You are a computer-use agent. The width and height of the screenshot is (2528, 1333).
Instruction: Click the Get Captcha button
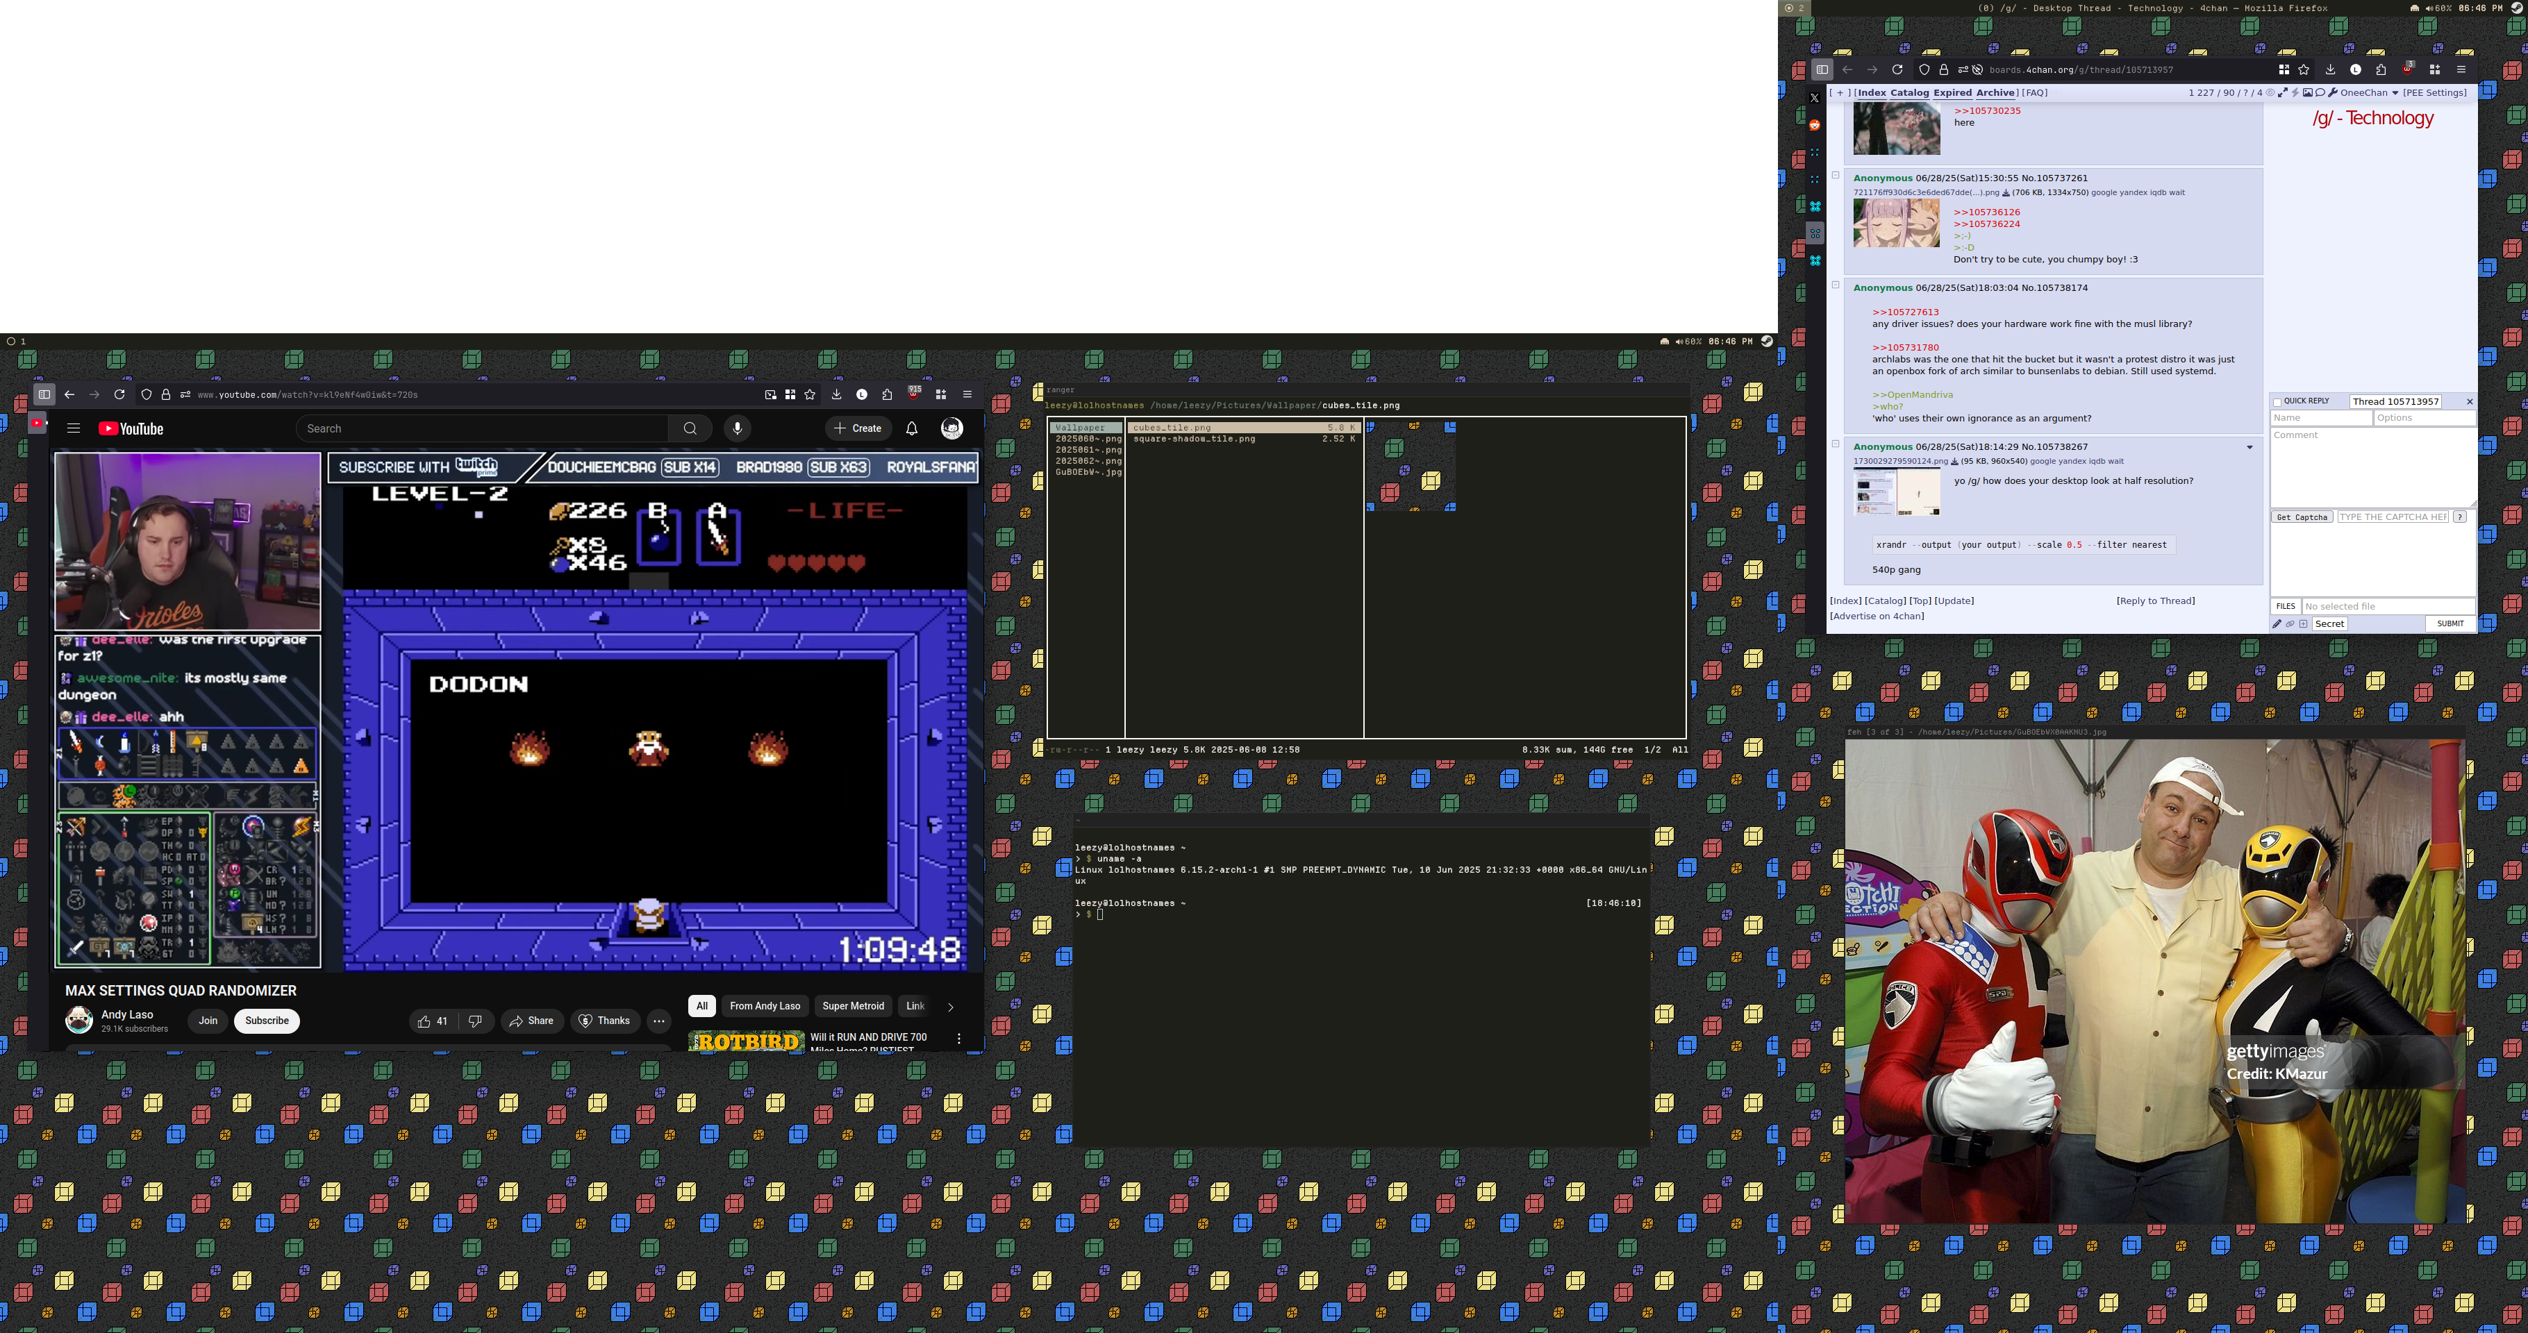pyautogui.click(x=2302, y=517)
